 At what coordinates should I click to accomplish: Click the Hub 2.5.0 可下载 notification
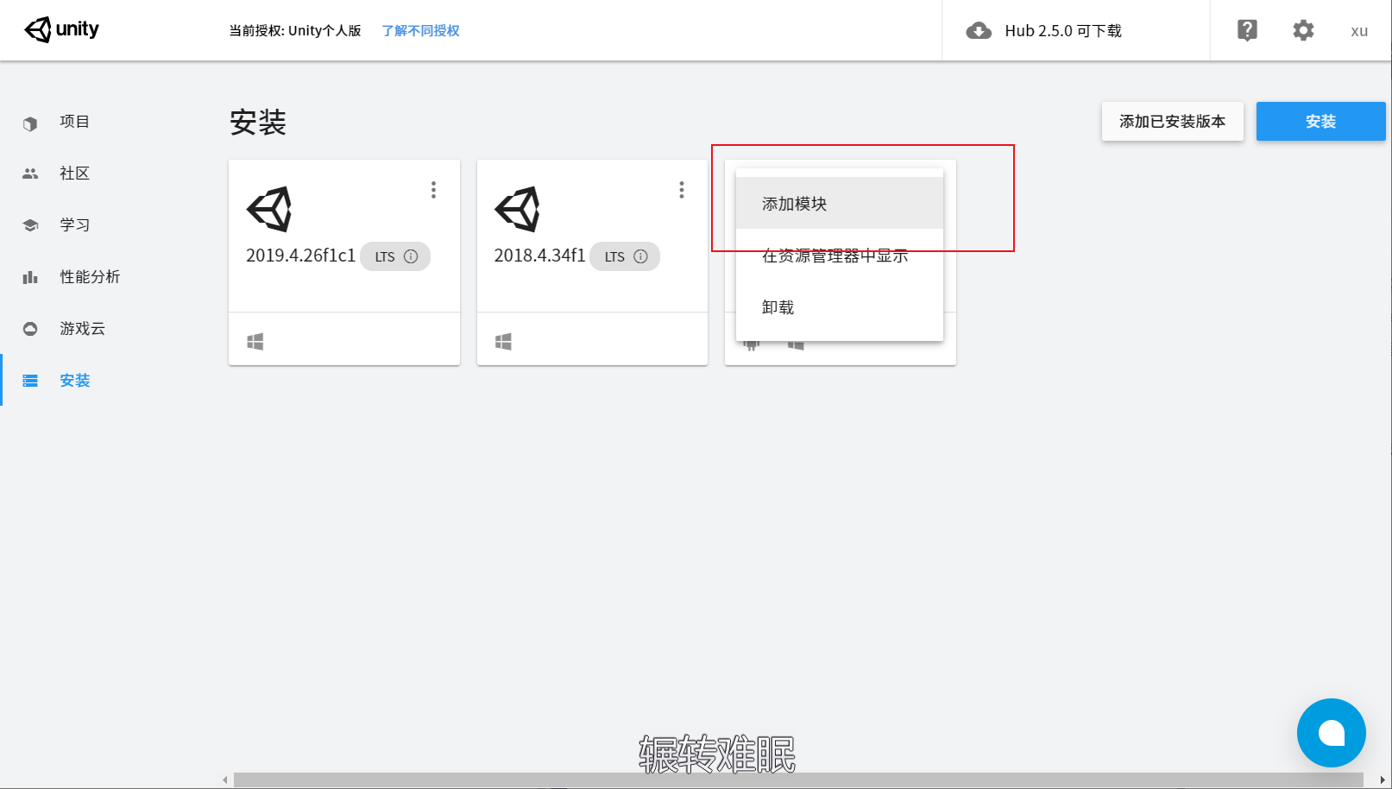[1063, 31]
